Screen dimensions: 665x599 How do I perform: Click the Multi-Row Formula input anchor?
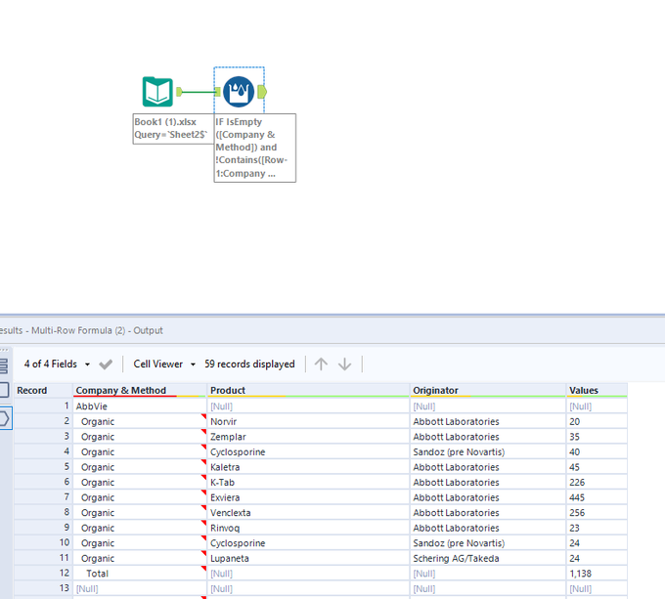[217, 92]
